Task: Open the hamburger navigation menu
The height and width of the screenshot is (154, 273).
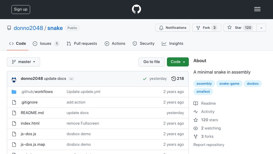Action: coord(257,9)
